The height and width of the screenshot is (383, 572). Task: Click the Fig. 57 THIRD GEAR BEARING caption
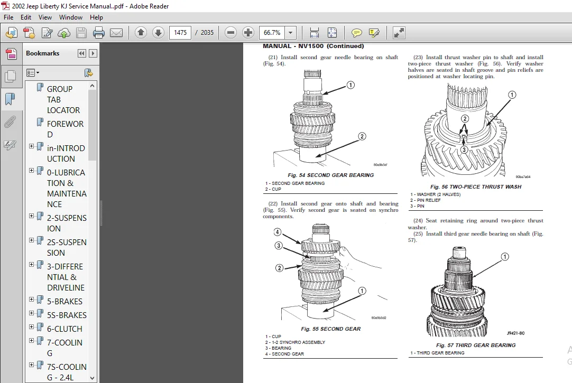(x=476, y=345)
